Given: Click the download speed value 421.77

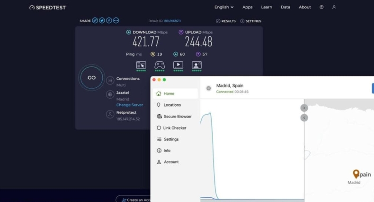Looking at the screenshot, I should [x=146, y=42].
